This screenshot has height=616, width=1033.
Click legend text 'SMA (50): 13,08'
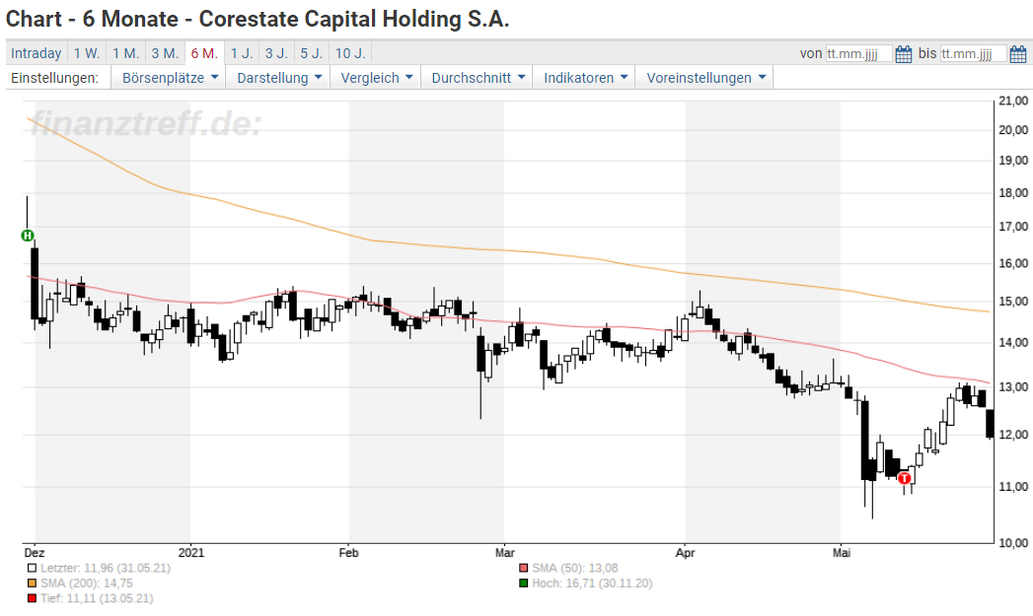point(575,568)
